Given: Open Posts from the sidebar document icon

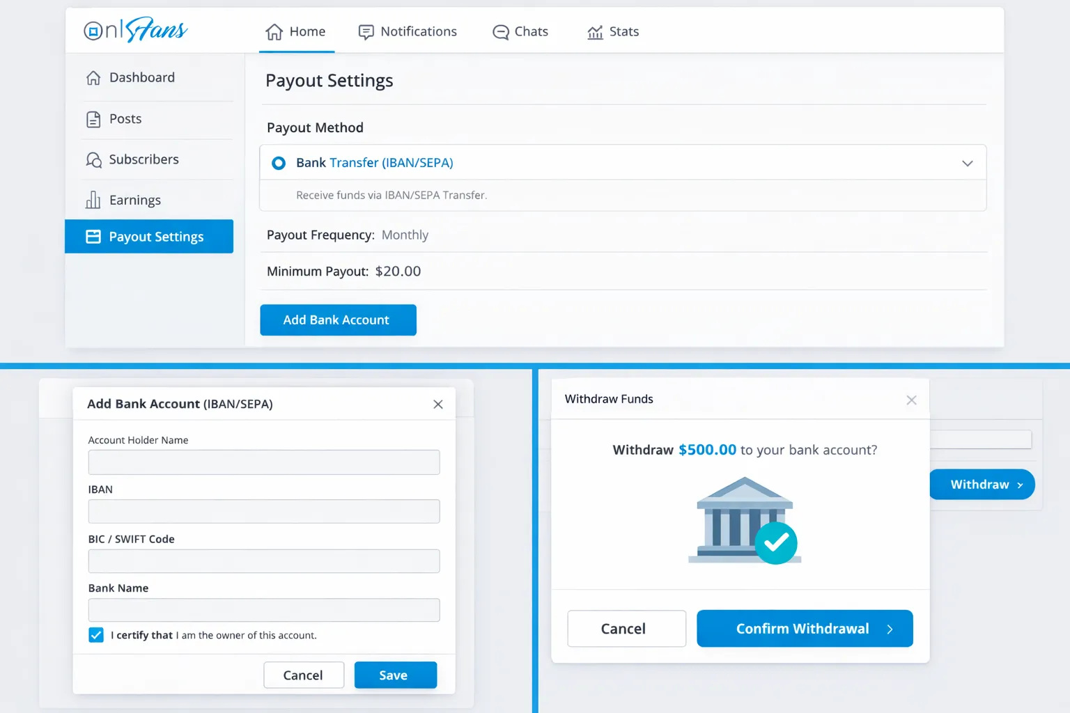Looking at the screenshot, I should [93, 119].
